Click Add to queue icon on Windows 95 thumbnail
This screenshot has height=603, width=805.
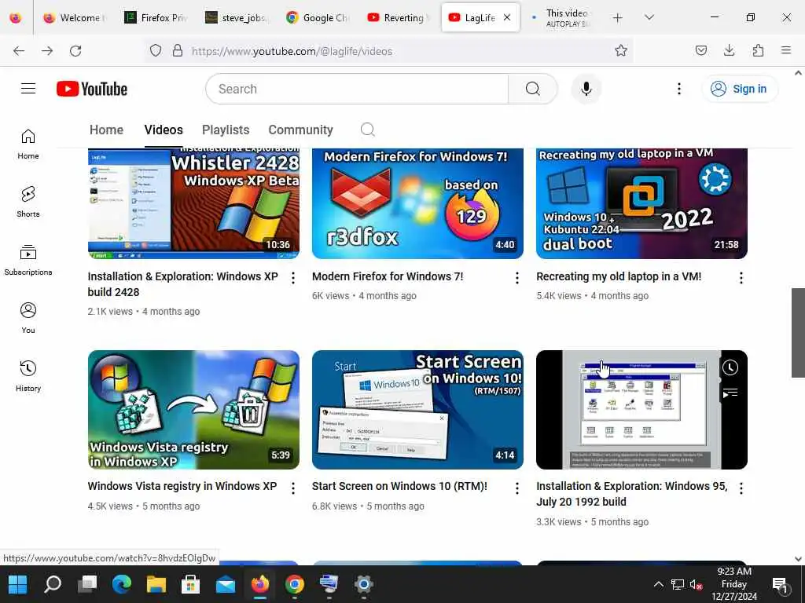[730, 393]
